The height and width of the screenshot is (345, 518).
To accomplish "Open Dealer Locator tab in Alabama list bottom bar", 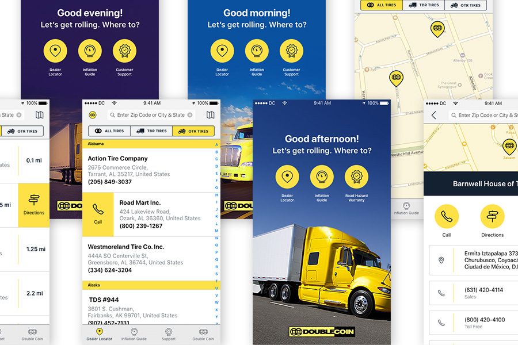I will 99,335.
